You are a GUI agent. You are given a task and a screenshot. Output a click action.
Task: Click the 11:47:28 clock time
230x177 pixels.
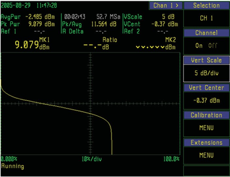point(47,6)
